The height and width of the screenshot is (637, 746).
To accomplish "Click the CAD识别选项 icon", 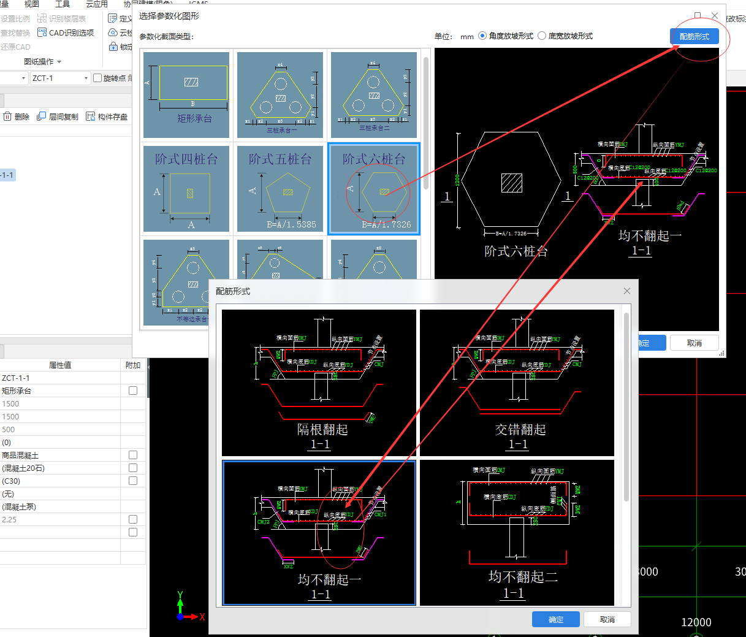I will (42, 32).
